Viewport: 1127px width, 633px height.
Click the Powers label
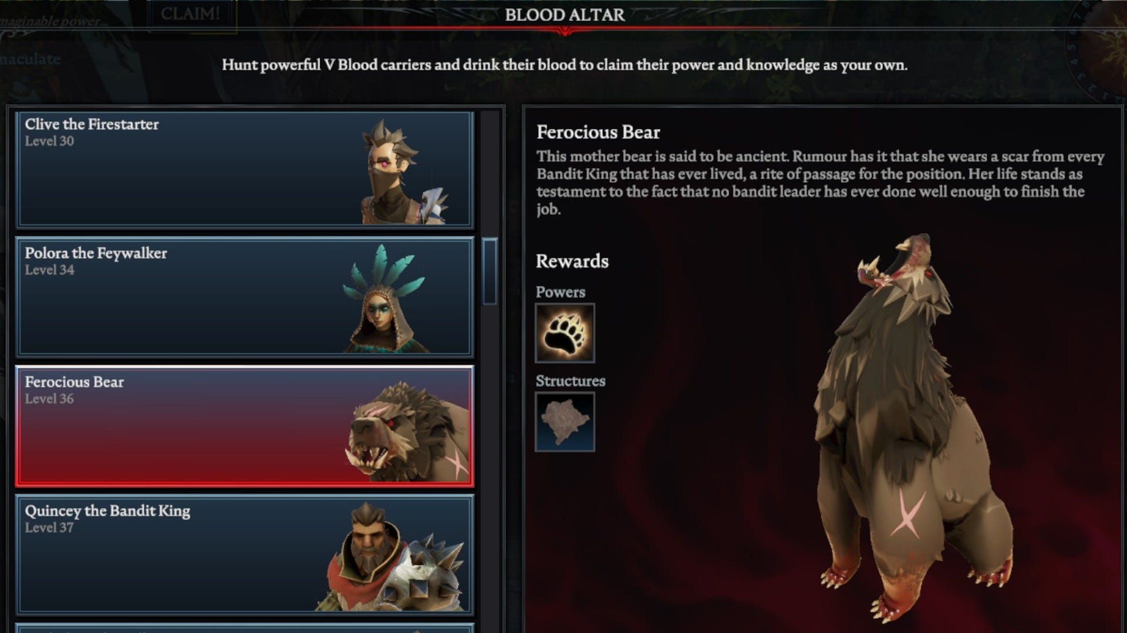(x=561, y=292)
